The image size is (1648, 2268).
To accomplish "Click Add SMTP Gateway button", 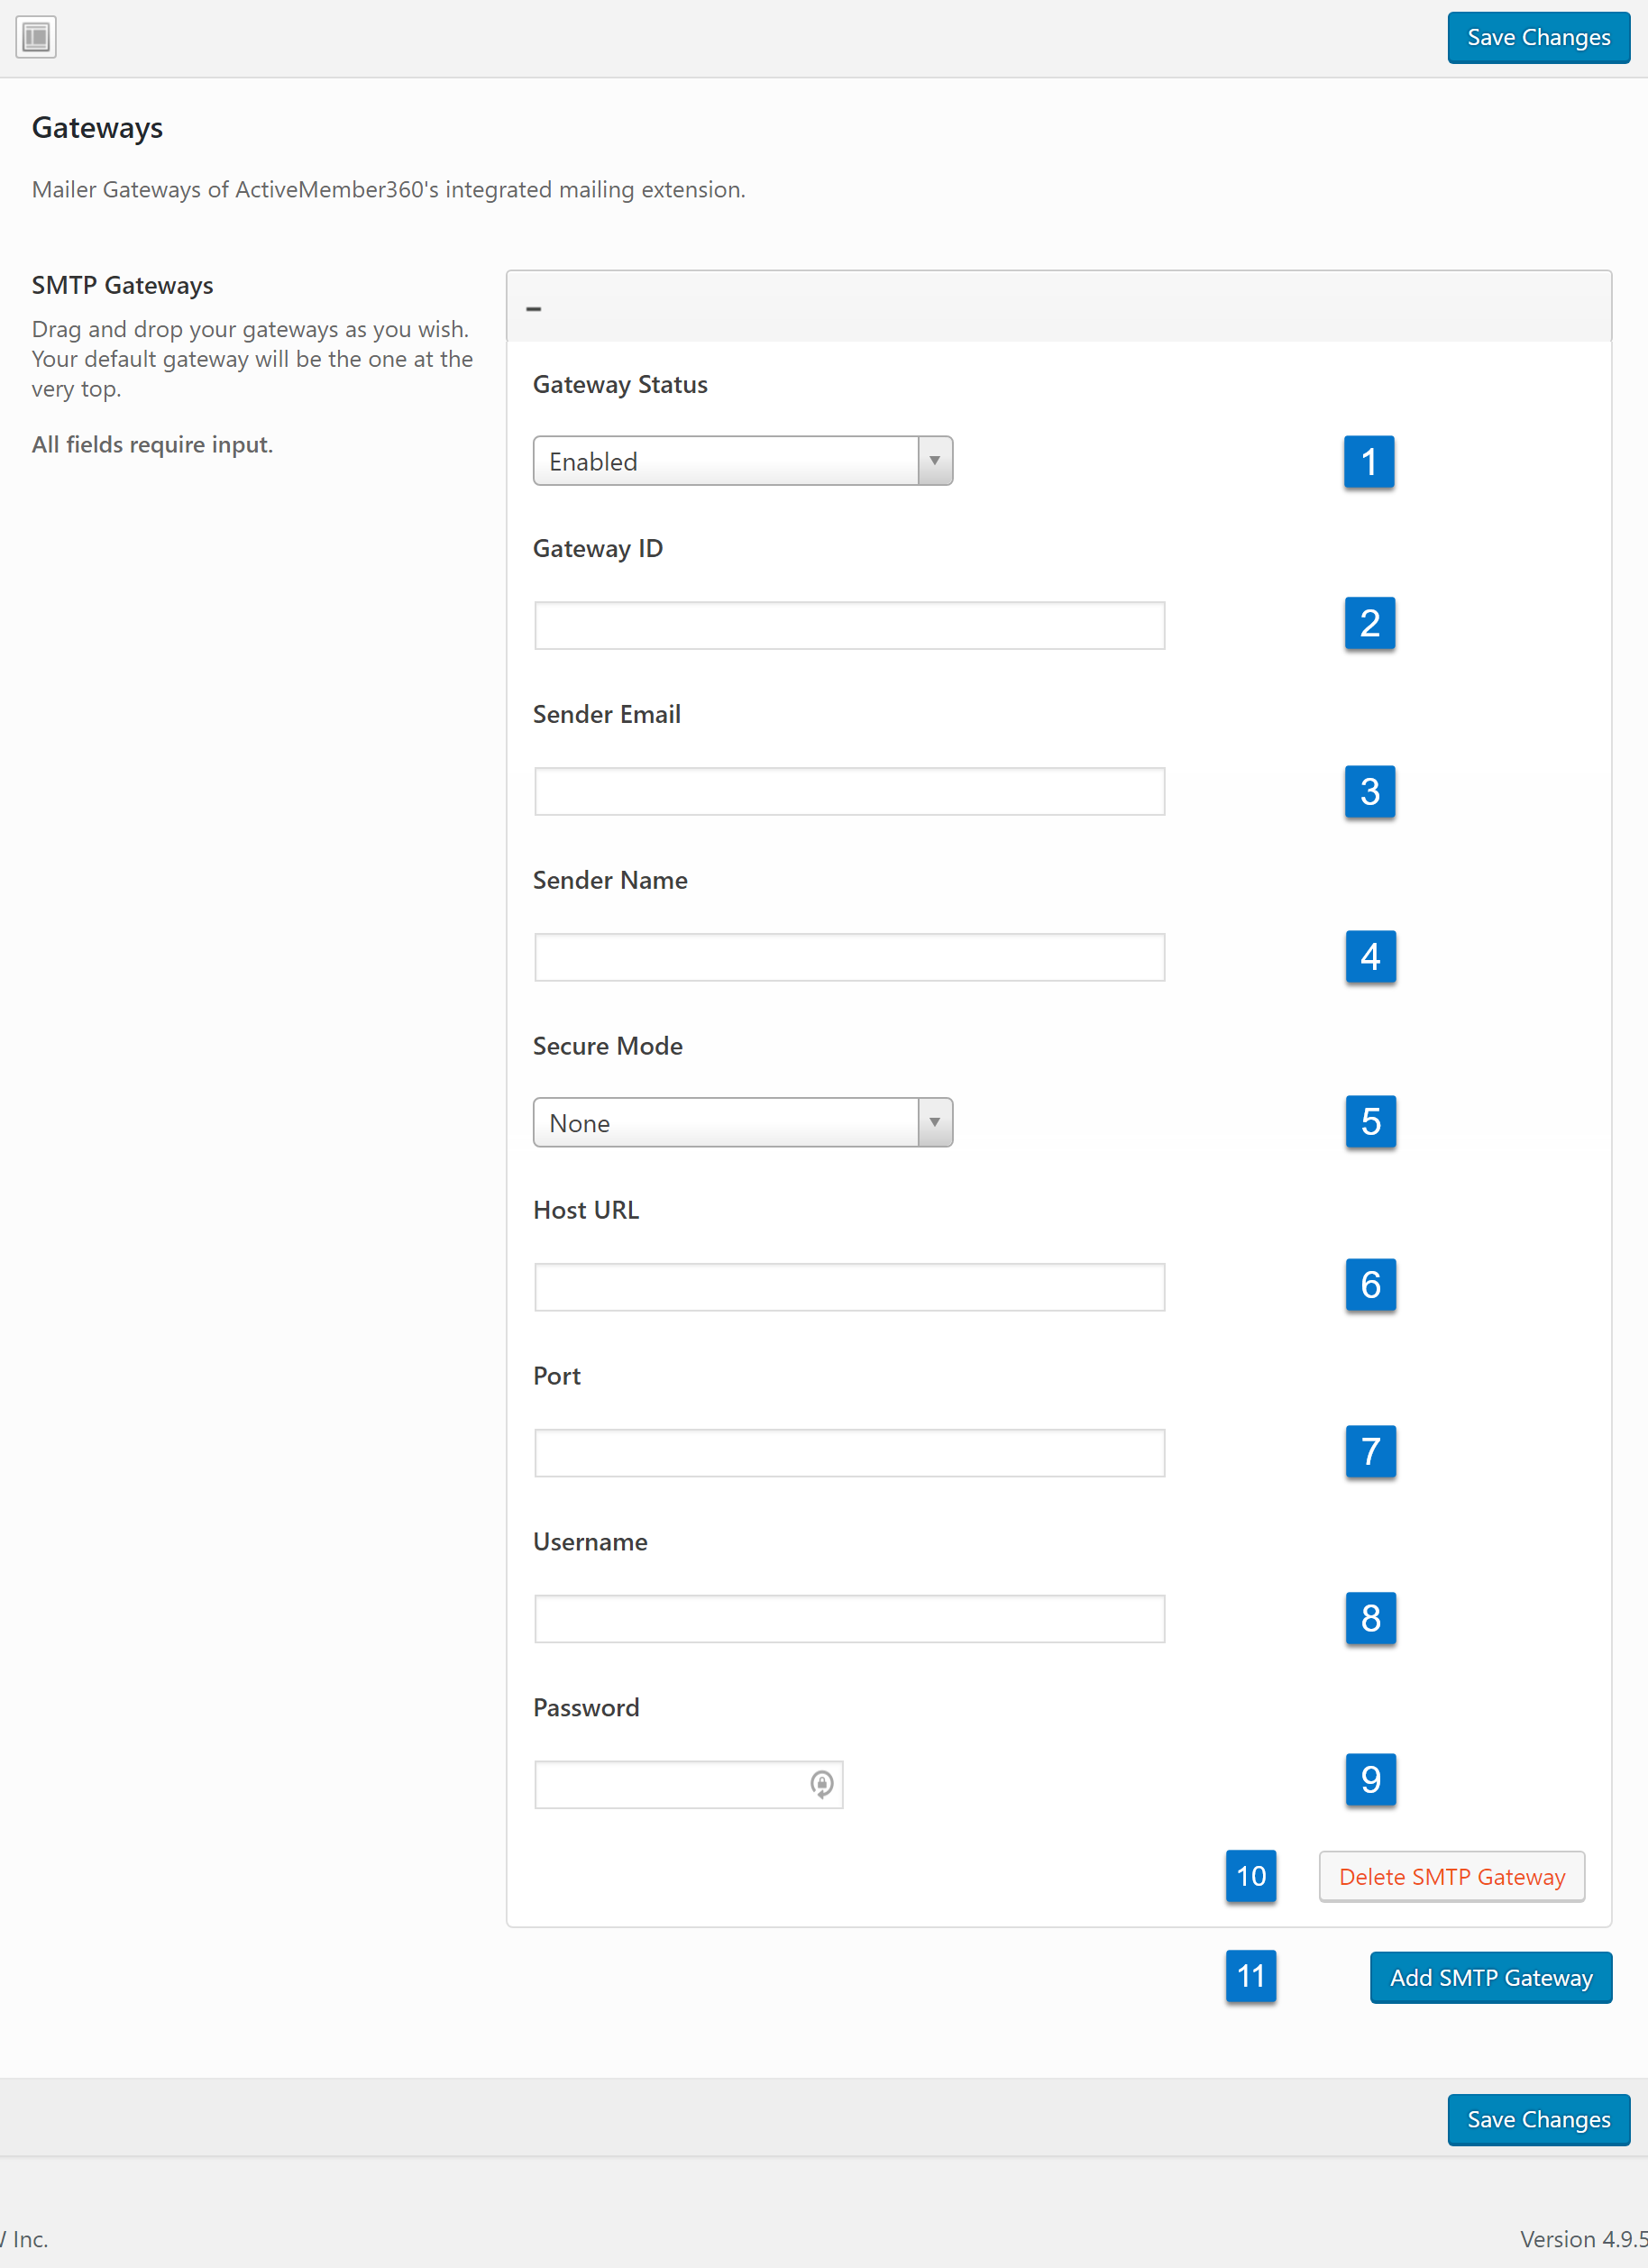I will [x=1490, y=1978].
